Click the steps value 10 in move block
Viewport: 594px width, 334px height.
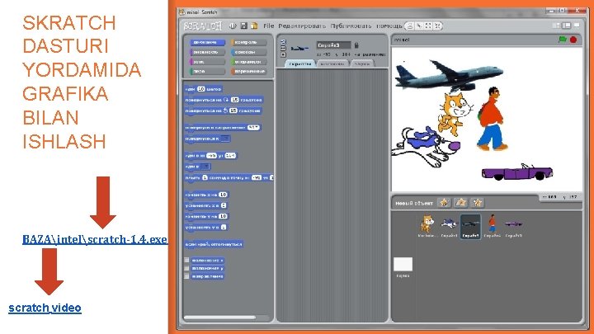click(x=200, y=88)
